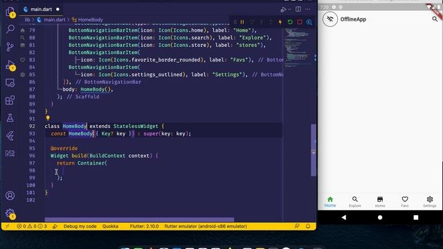Click the gear icon in line 85 gutter
The width and height of the screenshot is (443, 249).
tap(23, 75)
